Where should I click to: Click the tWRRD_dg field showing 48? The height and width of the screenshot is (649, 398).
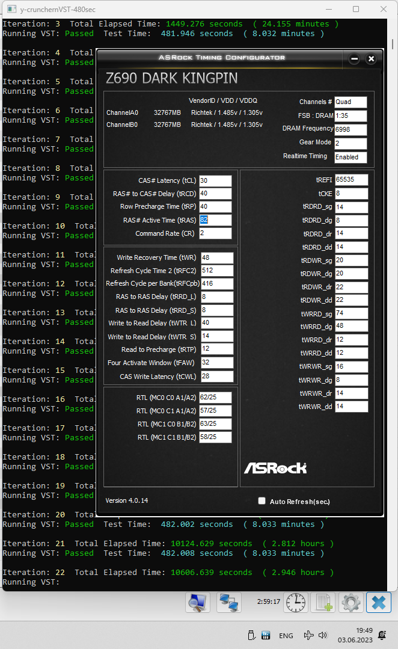point(351,326)
